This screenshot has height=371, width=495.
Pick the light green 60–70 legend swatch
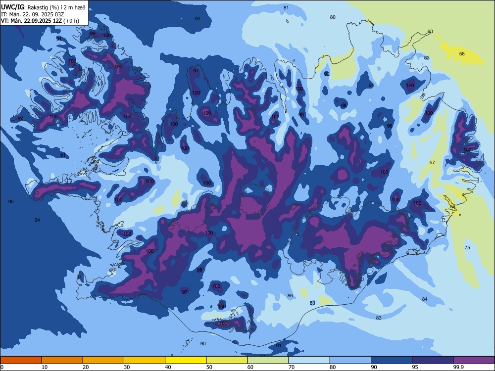268,360
